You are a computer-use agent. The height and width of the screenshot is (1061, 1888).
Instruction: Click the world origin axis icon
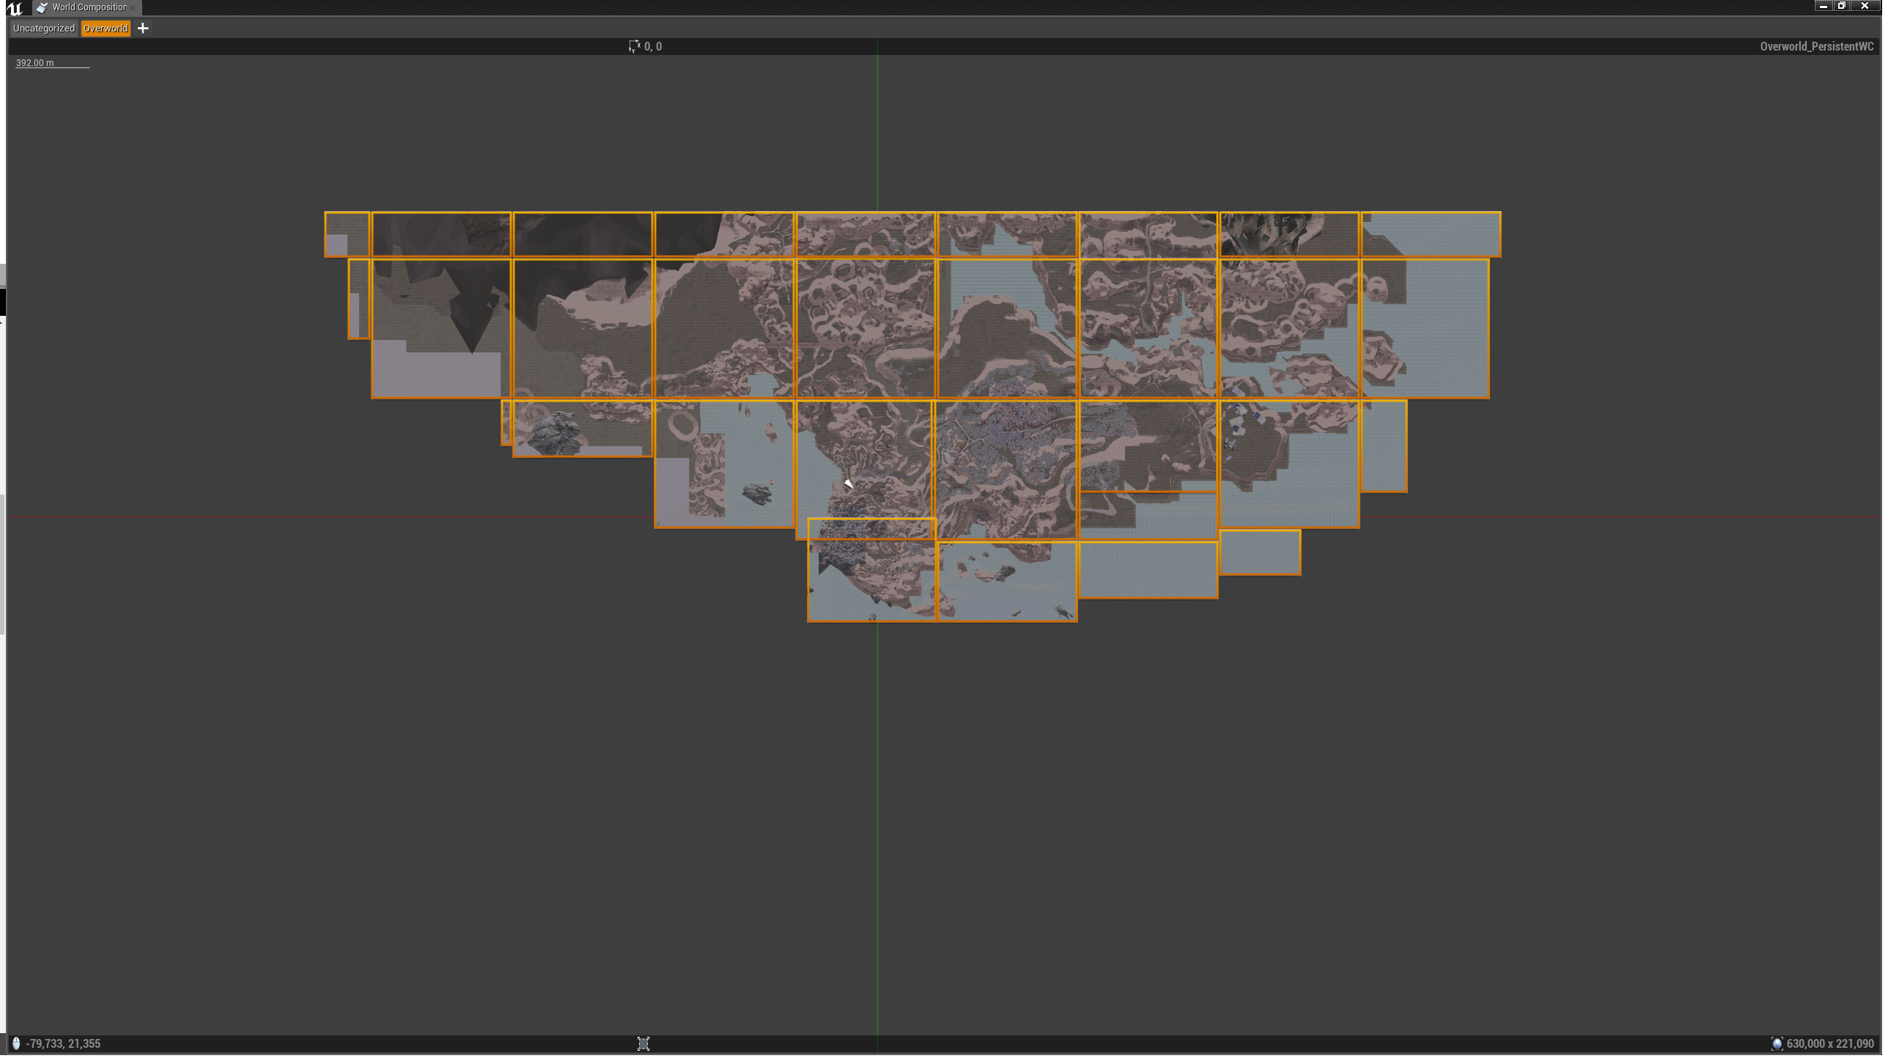click(x=636, y=47)
